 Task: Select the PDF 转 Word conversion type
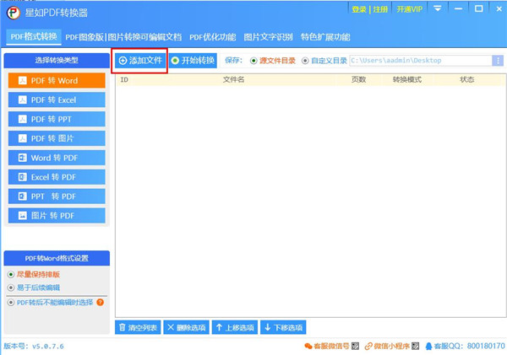point(57,81)
